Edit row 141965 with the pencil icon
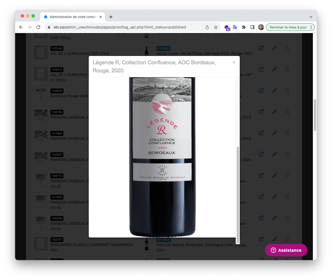The height and width of the screenshot is (280, 332). (x=275, y=197)
